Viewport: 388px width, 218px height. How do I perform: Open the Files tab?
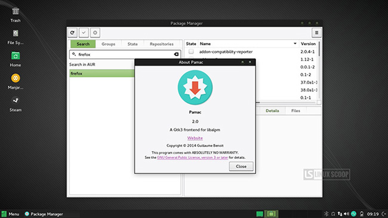click(x=295, y=110)
